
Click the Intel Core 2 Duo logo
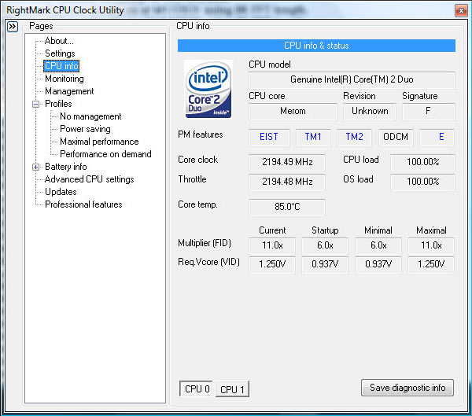point(208,89)
